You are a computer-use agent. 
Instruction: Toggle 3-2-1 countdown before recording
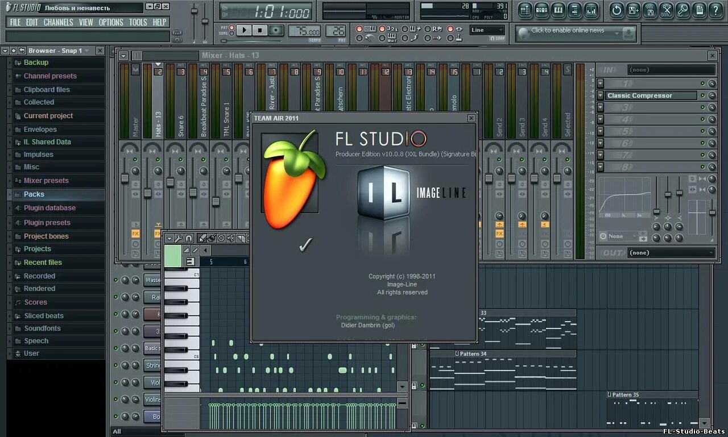[x=382, y=29]
